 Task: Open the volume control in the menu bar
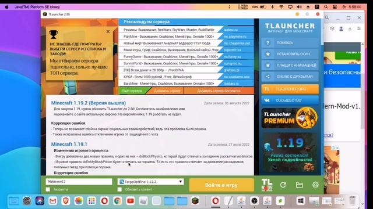pos(299,7)
